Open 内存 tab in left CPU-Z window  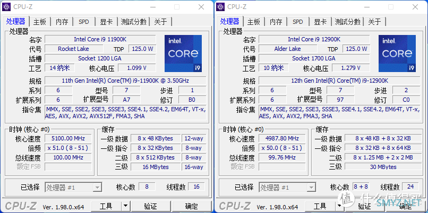pos(62,22)
